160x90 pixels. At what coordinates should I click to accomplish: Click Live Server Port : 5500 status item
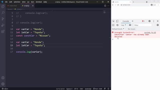pyautogui.click(x=97, y=89)
